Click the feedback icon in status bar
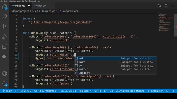Screen dimensions: 177x99 point(167,91)
